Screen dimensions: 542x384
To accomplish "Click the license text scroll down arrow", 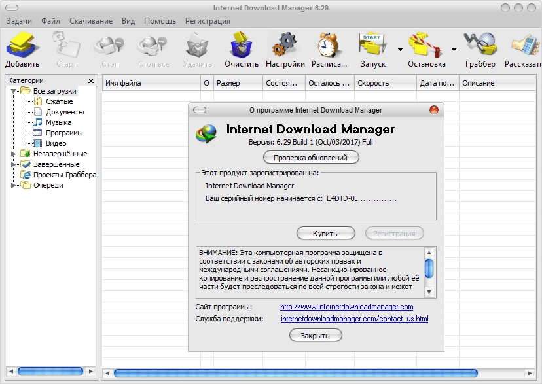I will coord(429,292).
